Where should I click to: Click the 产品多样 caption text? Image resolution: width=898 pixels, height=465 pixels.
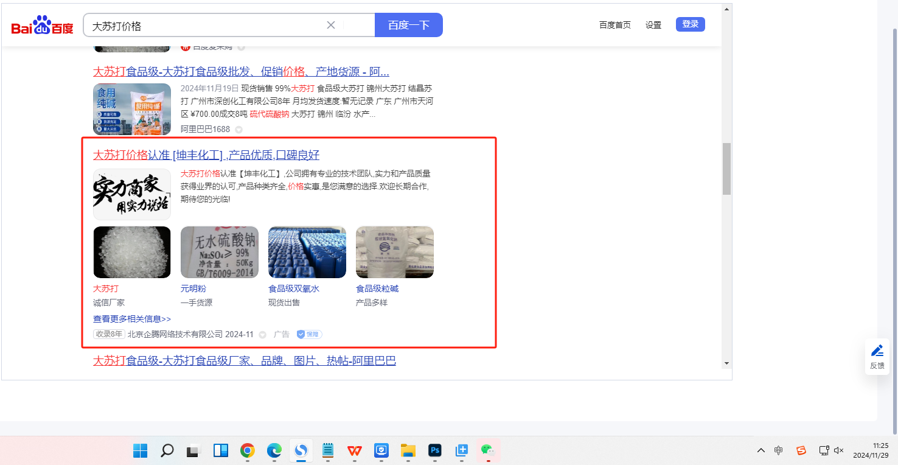pos(372,302)
